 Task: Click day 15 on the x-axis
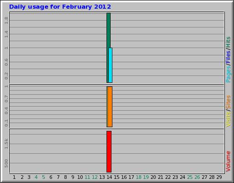point(117,177)
